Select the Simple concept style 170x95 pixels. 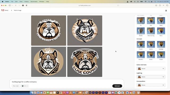161,55
